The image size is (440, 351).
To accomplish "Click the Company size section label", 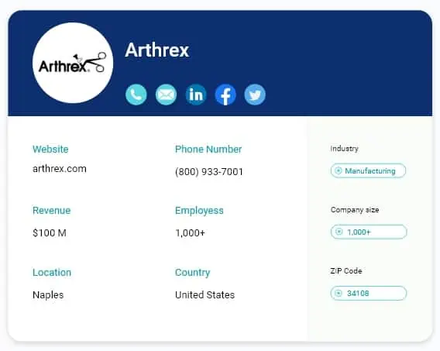I will [x=355, y=210].
